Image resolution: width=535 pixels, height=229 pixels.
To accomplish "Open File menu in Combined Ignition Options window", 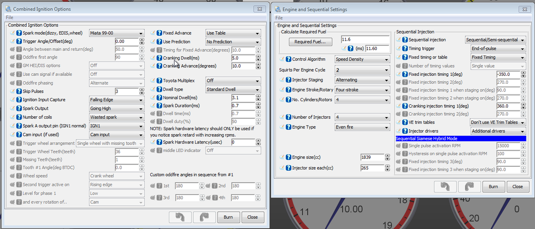I will click(9, 17).
